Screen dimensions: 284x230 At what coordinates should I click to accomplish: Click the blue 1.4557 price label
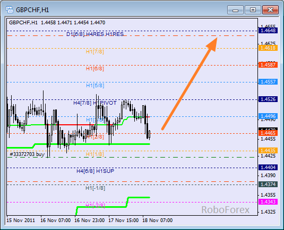tap(268, 82)
